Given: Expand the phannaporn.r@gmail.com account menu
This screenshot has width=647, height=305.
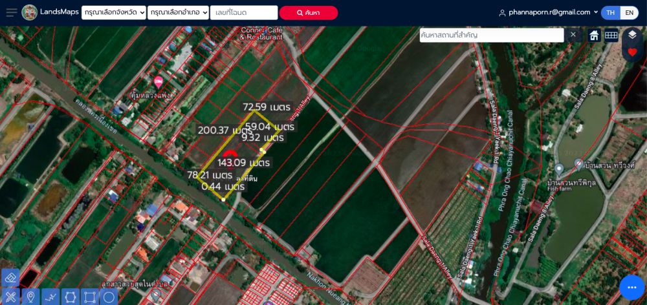Looking at the screenshot, I should click(x=548, y=12).
